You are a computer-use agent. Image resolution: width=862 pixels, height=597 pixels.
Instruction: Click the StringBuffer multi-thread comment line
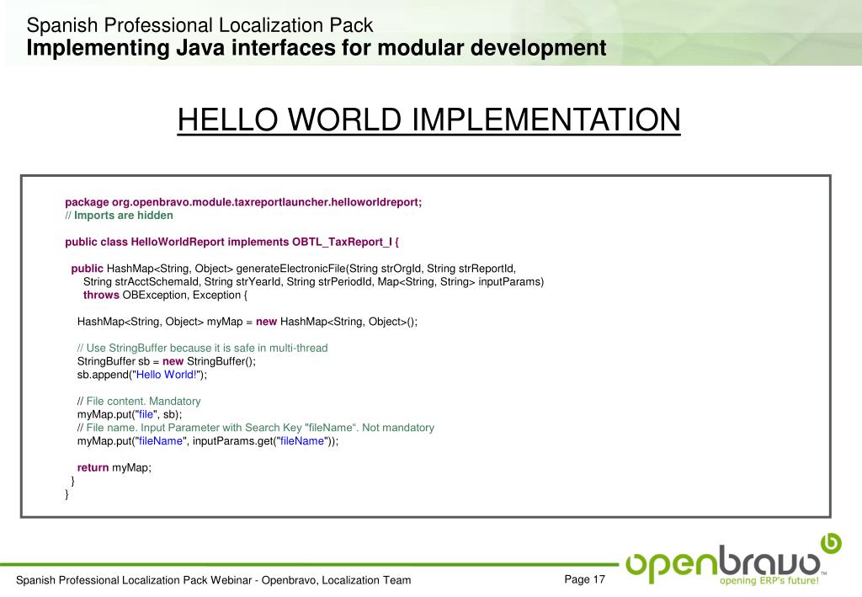point(202,348)
